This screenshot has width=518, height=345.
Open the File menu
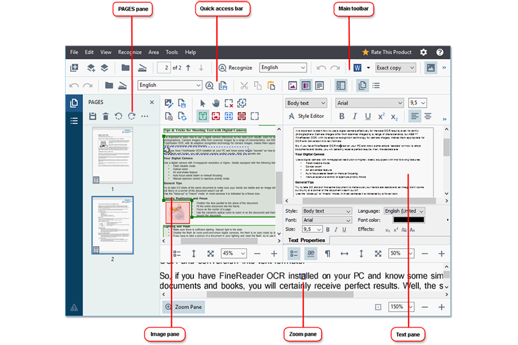(x=74, y=52)
